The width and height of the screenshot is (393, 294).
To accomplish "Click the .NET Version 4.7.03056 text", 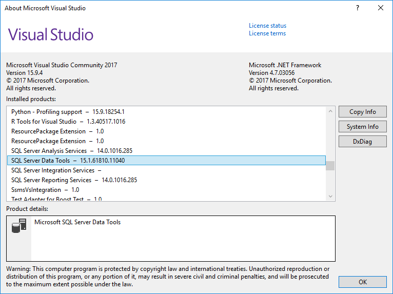I will (x=271, y=73).
